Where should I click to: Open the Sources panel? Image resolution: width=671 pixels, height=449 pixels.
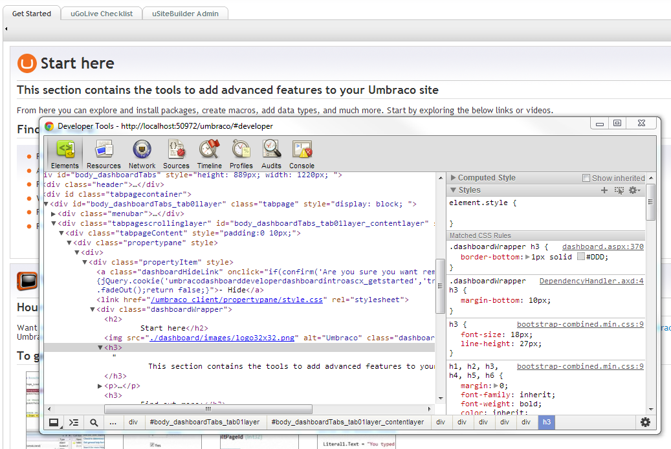click(176, 155)
